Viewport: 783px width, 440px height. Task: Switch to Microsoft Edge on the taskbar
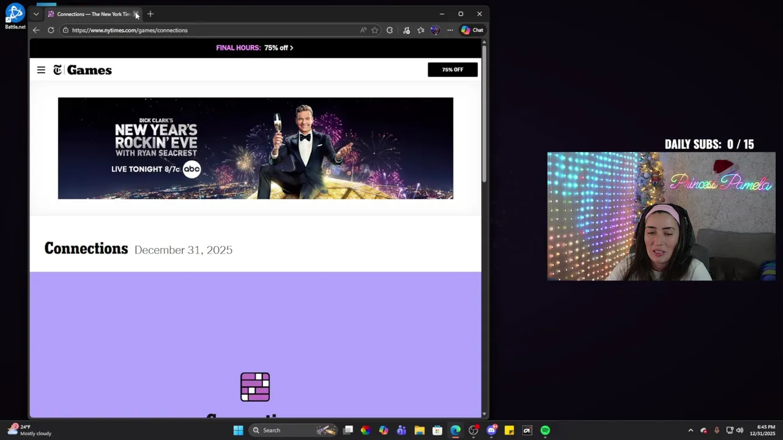pyautogui.click(x=455, y=430)
